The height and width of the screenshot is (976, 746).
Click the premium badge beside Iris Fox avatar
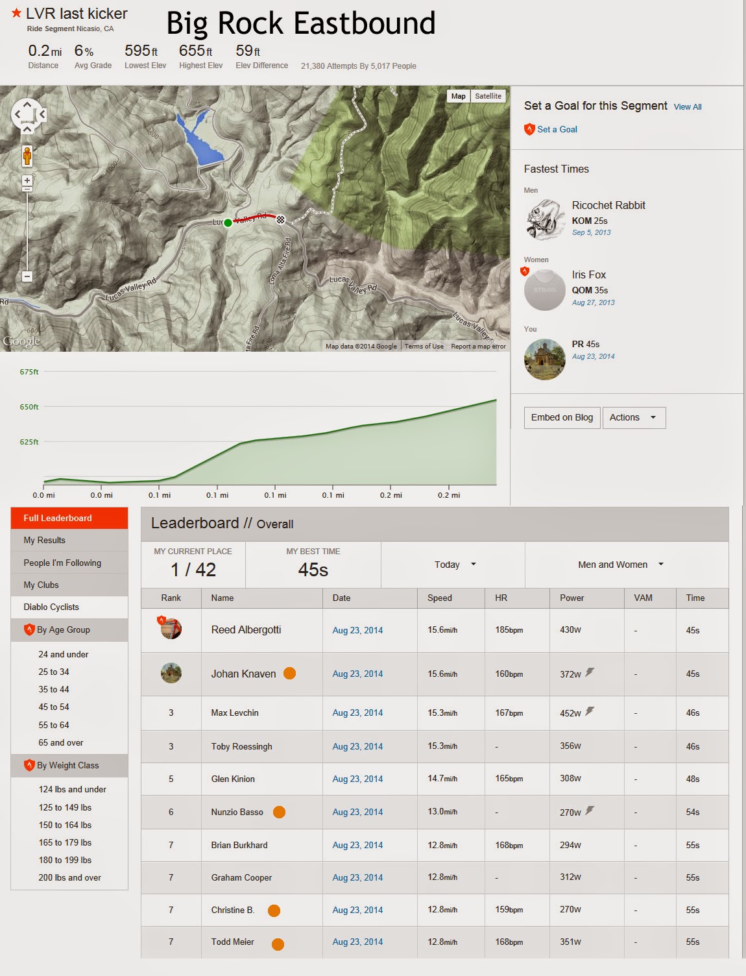click(x=525, y=271)
